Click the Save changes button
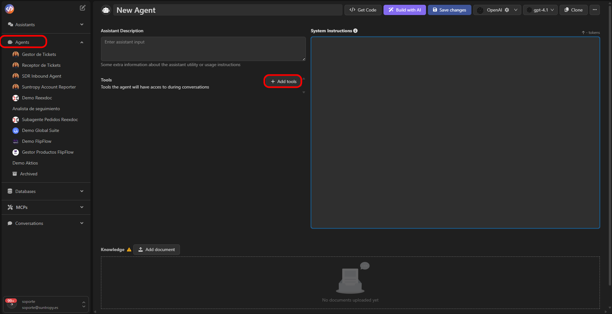Viewport: 612px width, 314px height. click(449, 10)
